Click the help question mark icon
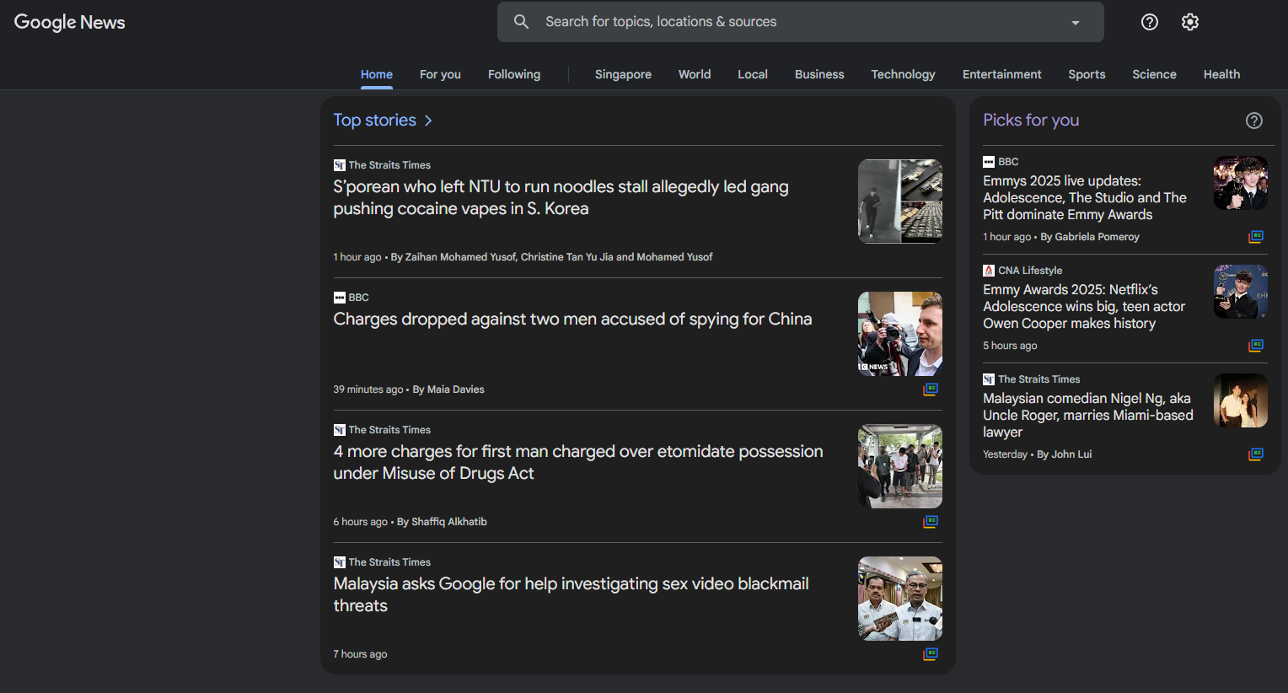 coord(1149,21)
